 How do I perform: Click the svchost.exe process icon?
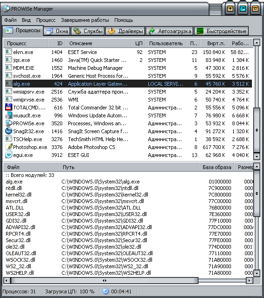click(8, 75)
